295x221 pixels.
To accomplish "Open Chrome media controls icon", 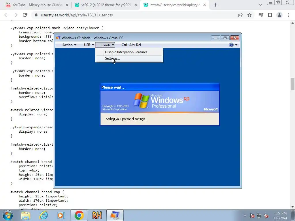I will [261, 15].
